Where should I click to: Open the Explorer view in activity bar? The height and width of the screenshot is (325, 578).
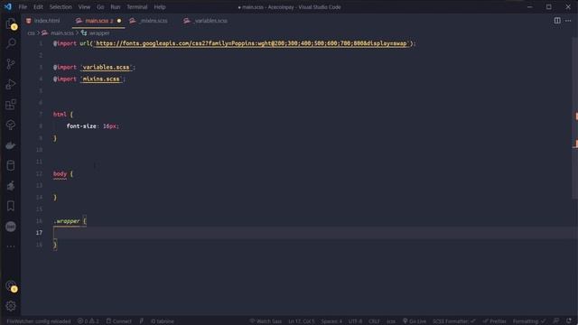point(11,24)
